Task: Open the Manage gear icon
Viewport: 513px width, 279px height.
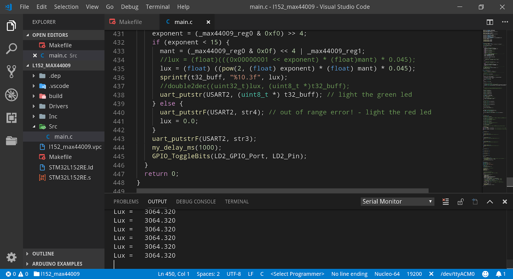Action: (x=12, y=257)
